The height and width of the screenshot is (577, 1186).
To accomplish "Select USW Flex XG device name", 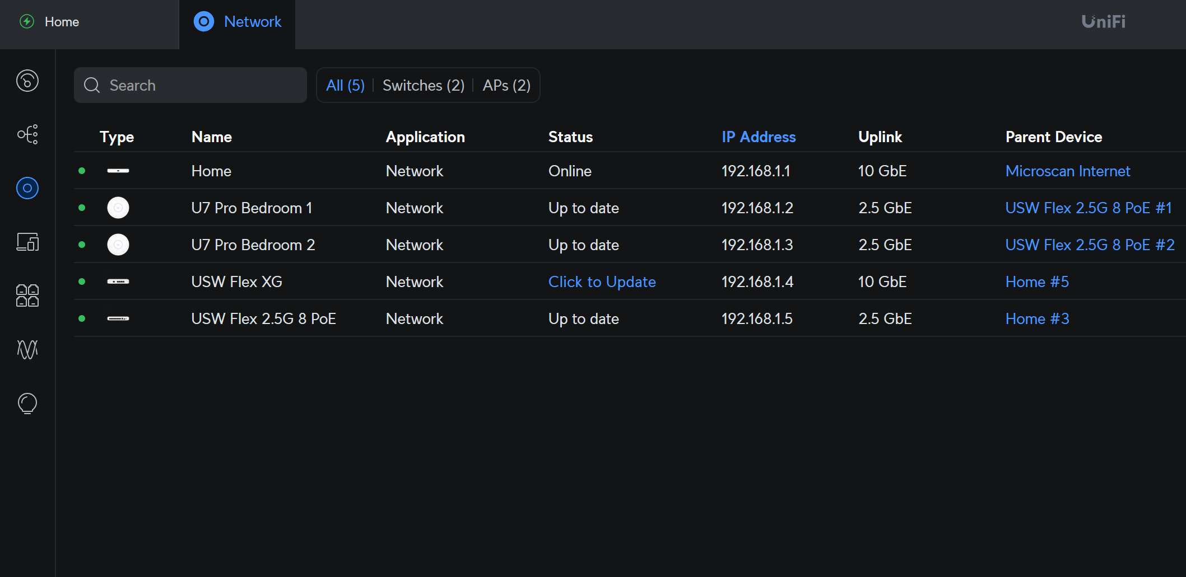I will pos(236,282).
